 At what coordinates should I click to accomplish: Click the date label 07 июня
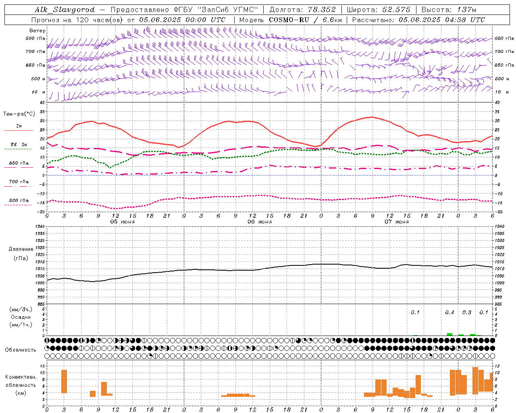[x=397, y=222]
